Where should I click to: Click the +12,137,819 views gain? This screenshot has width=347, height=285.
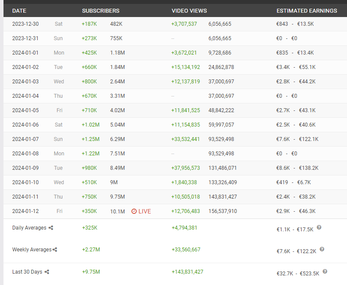click(185, 81)
